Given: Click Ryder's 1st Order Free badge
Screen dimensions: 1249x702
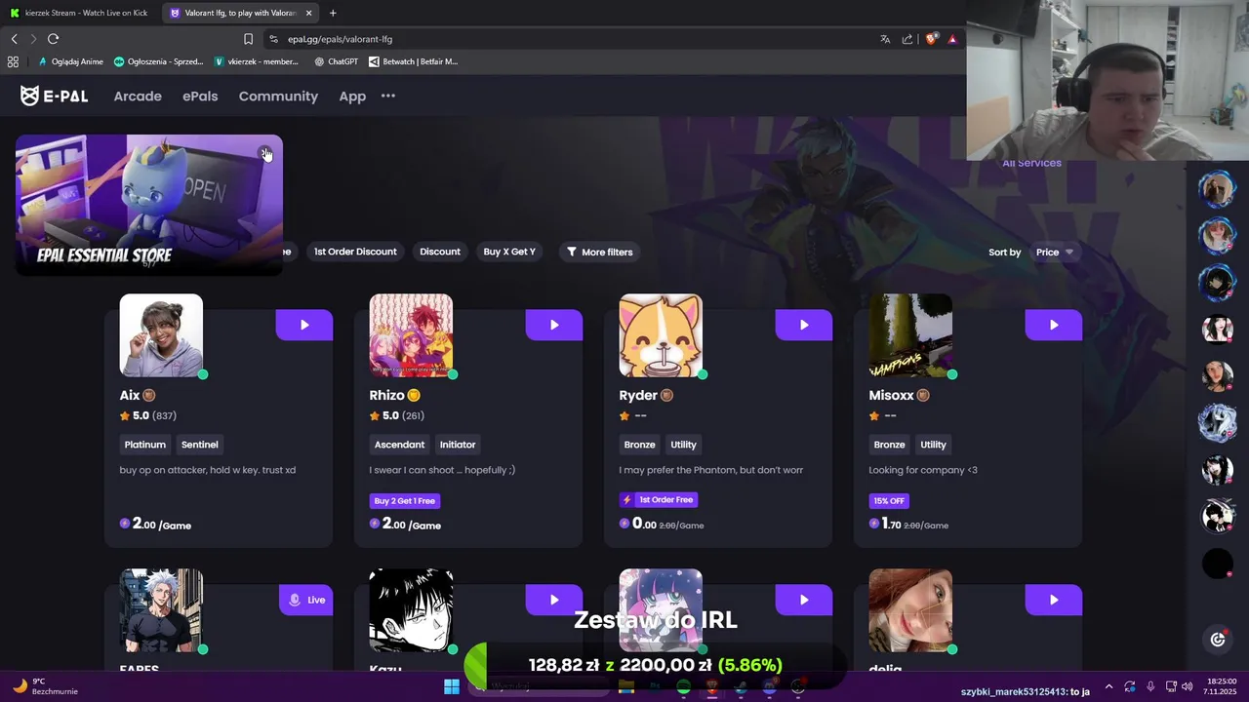Looking at the screenshot, I should (x=659, y=500).
